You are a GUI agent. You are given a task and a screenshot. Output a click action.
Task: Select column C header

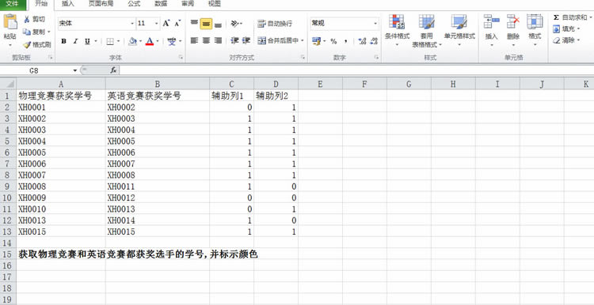click(231, 84)
